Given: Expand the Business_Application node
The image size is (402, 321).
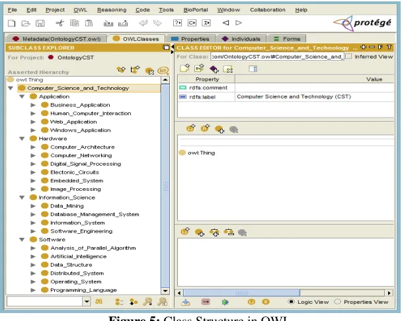Looking at the screenshot, I should pos(33,105).
